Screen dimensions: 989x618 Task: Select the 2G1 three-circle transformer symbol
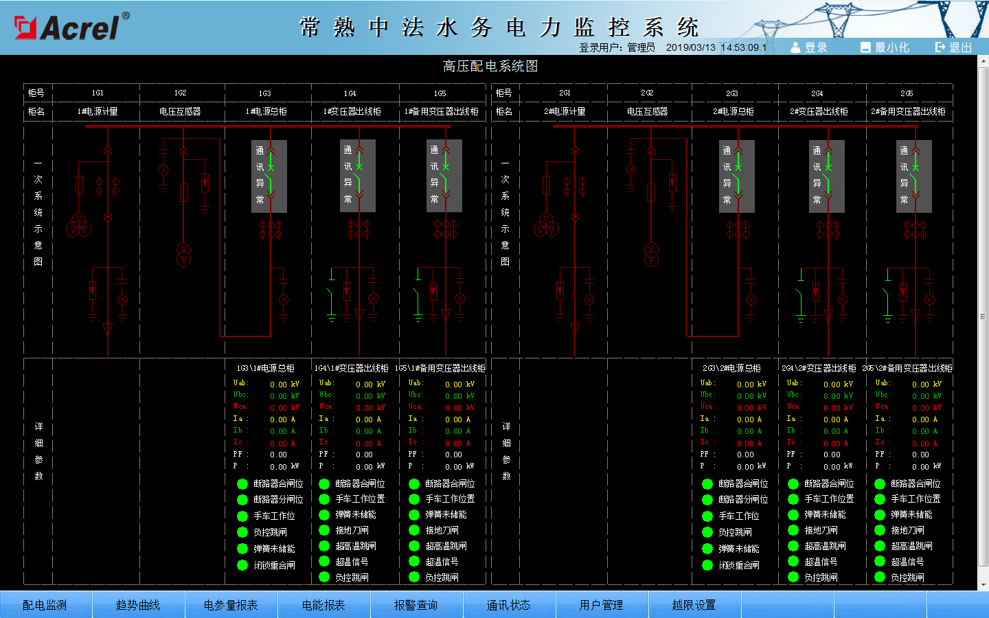546,225
